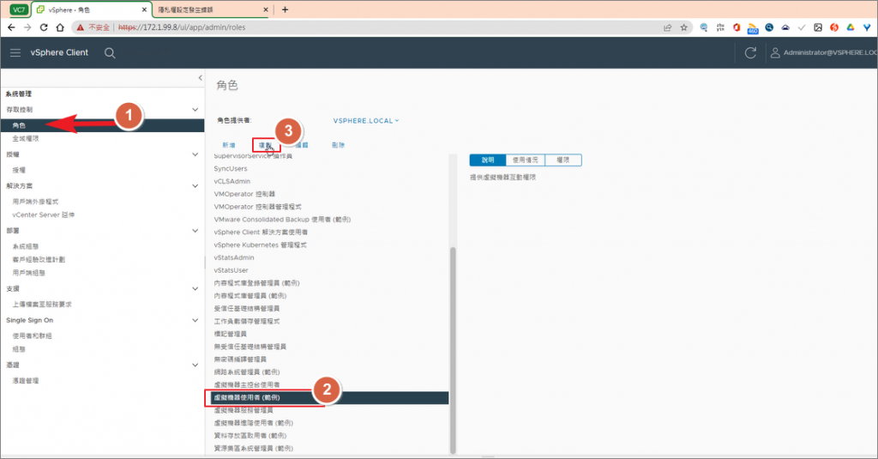Image resolution: width=878 pixels, height=459 pixels.
Task: Click the role list vertical scrollbar
Action: point(453,350)
